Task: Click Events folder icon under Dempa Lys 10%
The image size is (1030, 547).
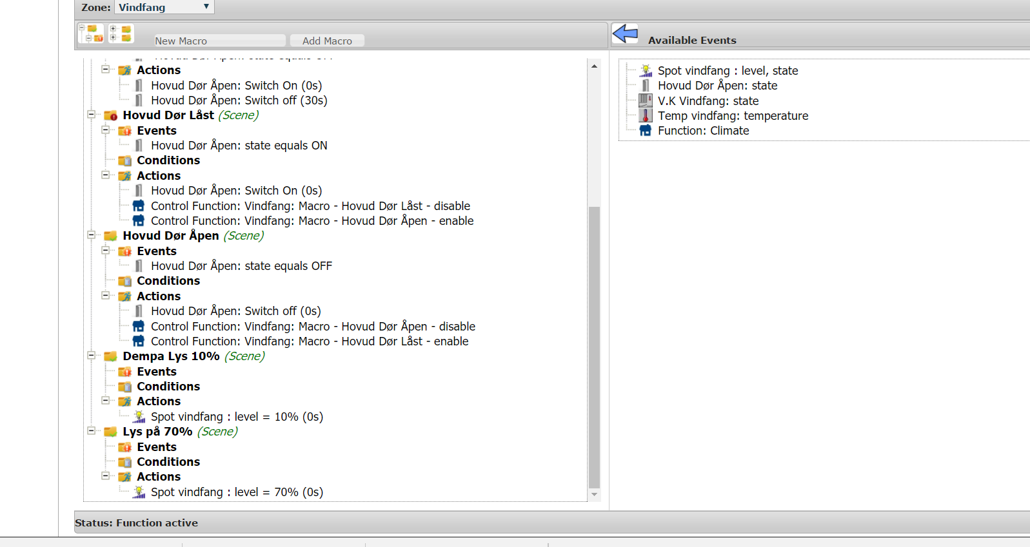Action: [124, 372]
